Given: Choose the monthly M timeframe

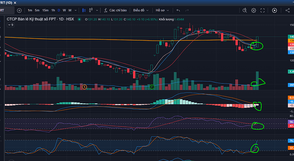Looking at the screenshot, I should (x=70, y=10).
